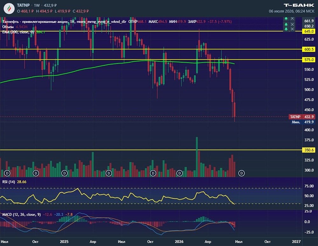Click the alert bell beside the 661.9 label

click(x=286, y=19)
